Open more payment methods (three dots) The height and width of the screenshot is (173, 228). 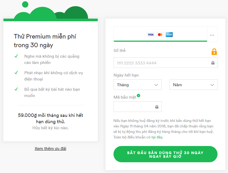coord(212,35)
